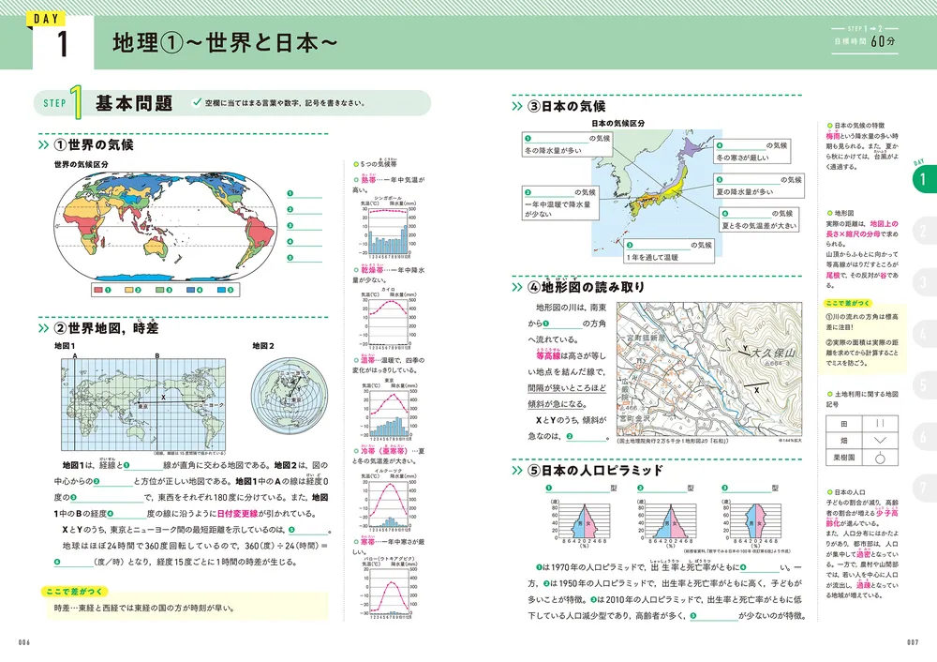Click the red legend swatch numbered 1

pos(98,290)
